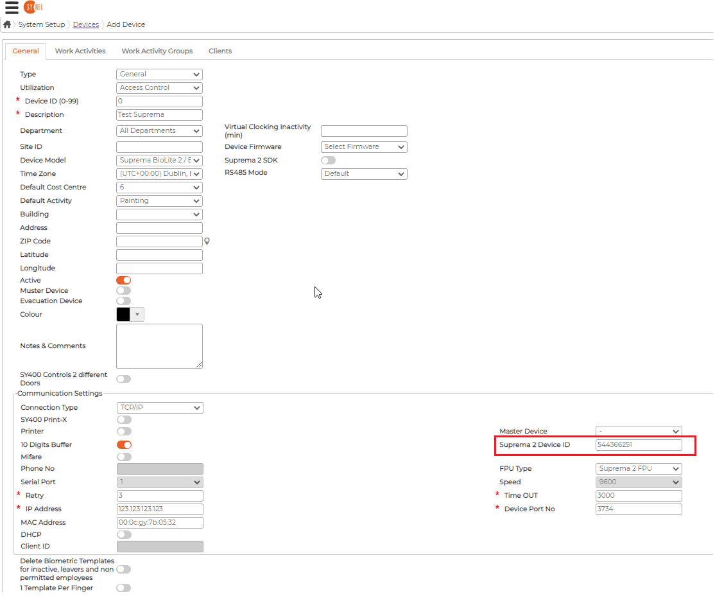Toggle the Active switch off
Viewport: 715px width, 596px height.
click(x=124, y=280)
